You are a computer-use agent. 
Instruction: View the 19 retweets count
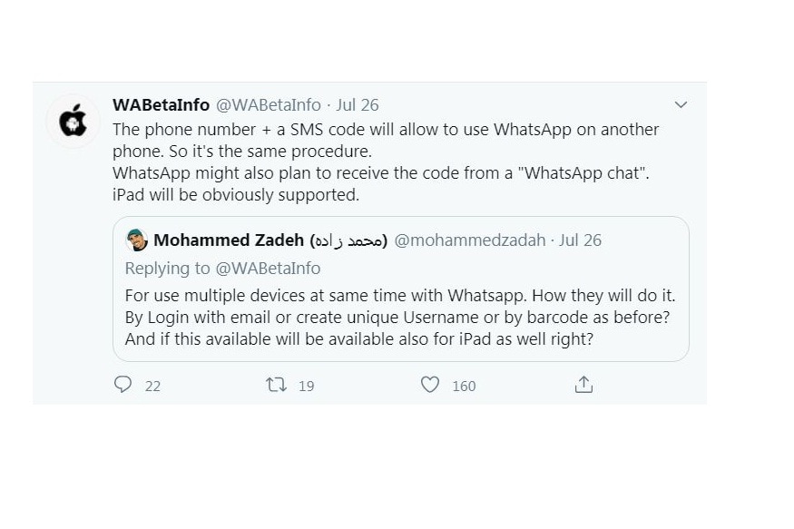tap(307, 387)
